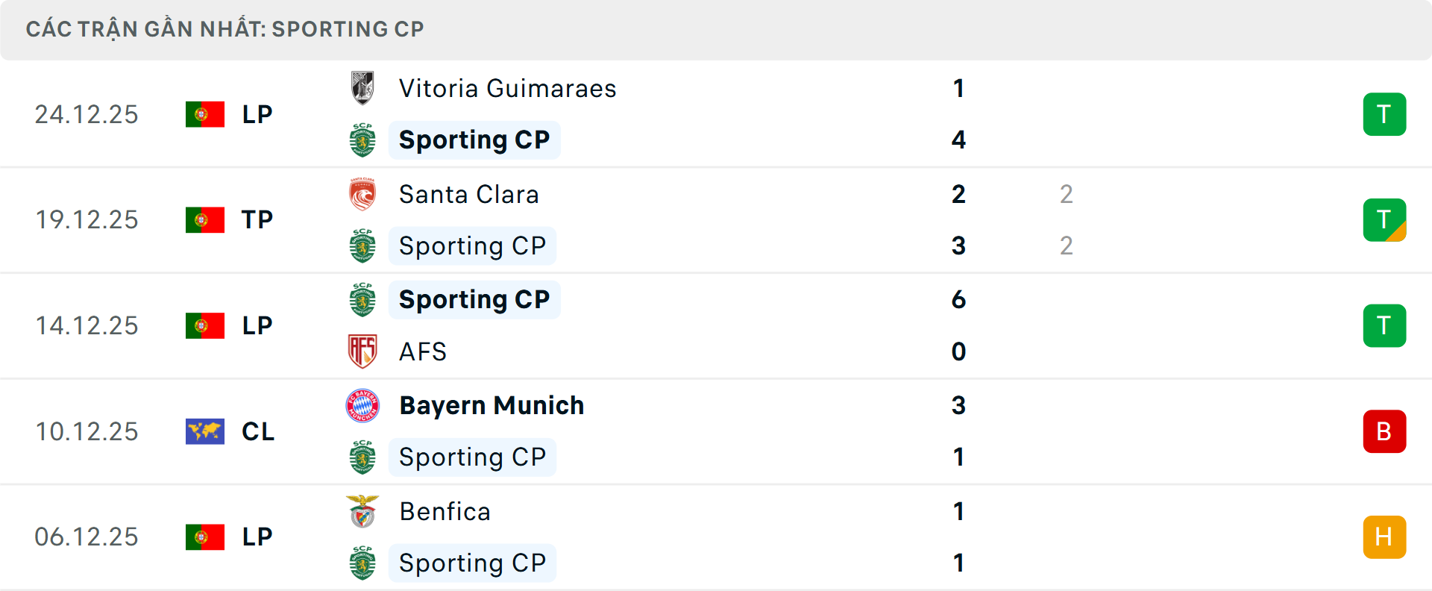Click Portugal flag beside 19.12.25 match
The height and width of the screenshot is (591, 1432).
click(x=205, y=220)
